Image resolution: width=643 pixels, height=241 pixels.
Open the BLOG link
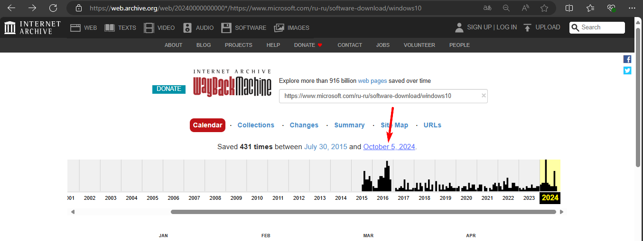tap(204, 45)
